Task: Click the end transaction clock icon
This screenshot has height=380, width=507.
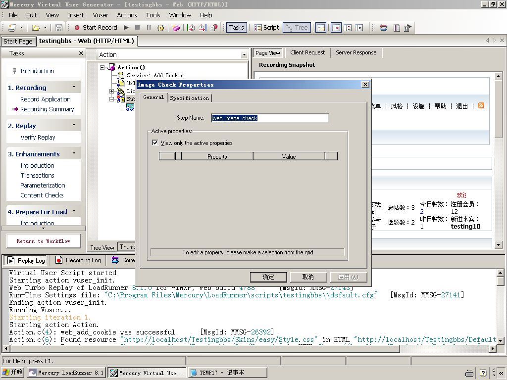Action: click(x=203, y=28)
